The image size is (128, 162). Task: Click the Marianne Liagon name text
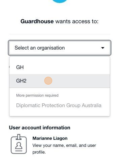tap(50, 138)
